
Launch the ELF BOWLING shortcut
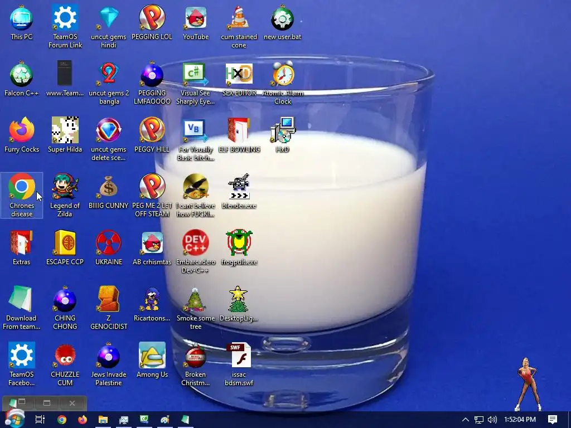239,135
